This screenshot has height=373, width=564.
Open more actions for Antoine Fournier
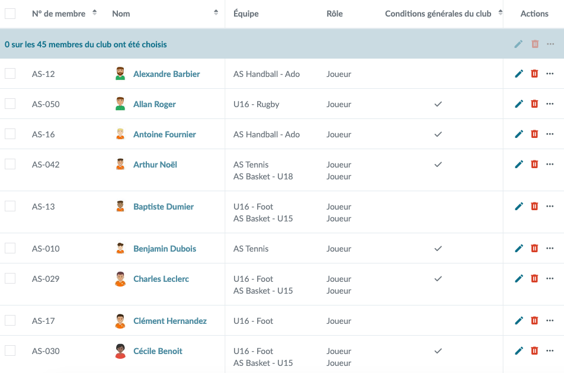pyautogui.click(x=550, y=134)
